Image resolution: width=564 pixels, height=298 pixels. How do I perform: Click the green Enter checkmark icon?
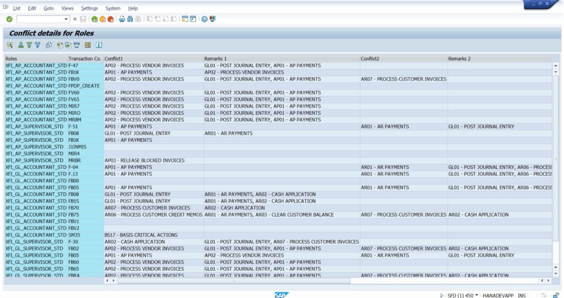pos(9,19)
